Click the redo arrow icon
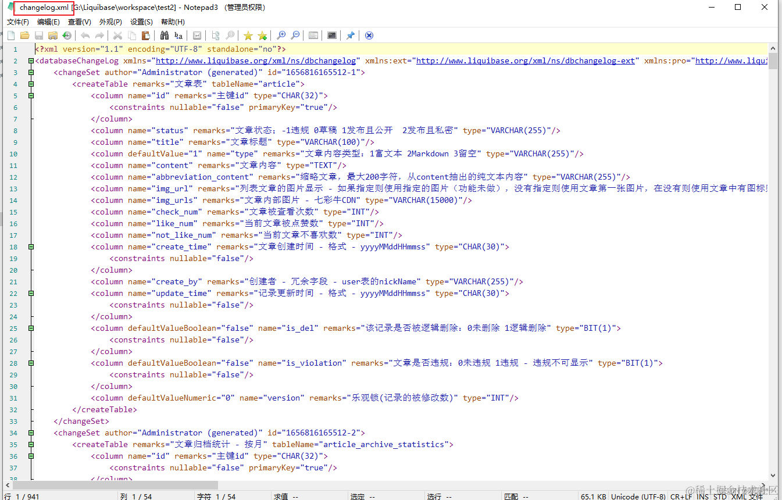Image resolution: width=782 pixels, height=500 pixels. click(x=99, y=35)
